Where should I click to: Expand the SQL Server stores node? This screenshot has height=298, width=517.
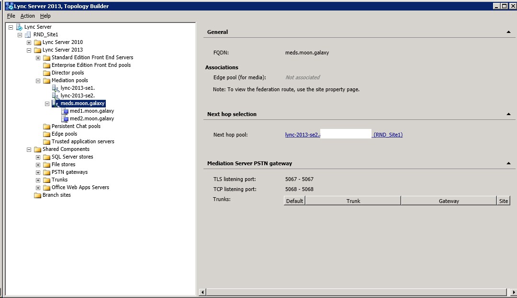click(x=38, y=157)
